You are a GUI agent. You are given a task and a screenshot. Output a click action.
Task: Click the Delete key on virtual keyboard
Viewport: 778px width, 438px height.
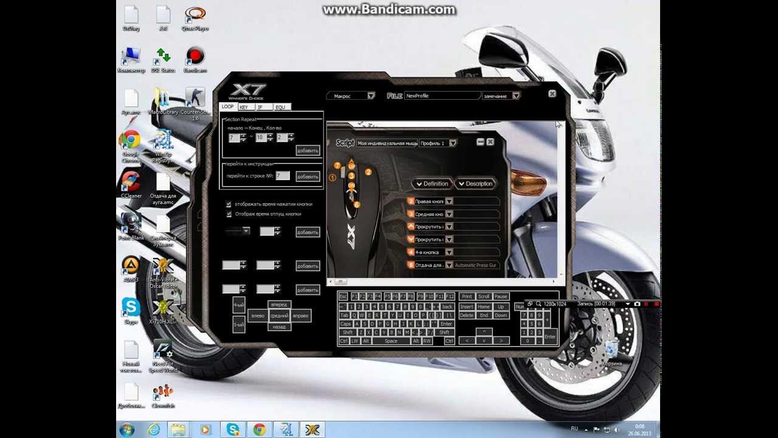pyautogui.click(x=466, y=315)
